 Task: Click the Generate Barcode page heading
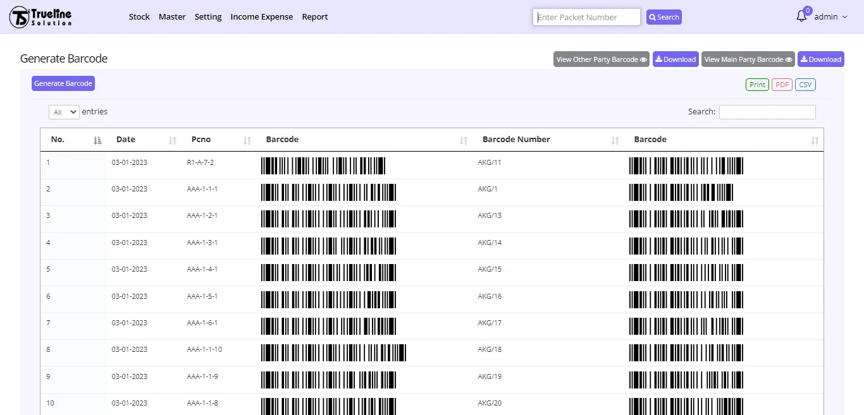pyautogui.click(x=64, y=59)
